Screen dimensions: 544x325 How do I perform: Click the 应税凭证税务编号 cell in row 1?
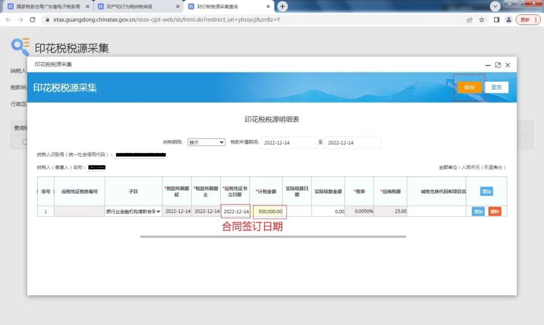80,212
